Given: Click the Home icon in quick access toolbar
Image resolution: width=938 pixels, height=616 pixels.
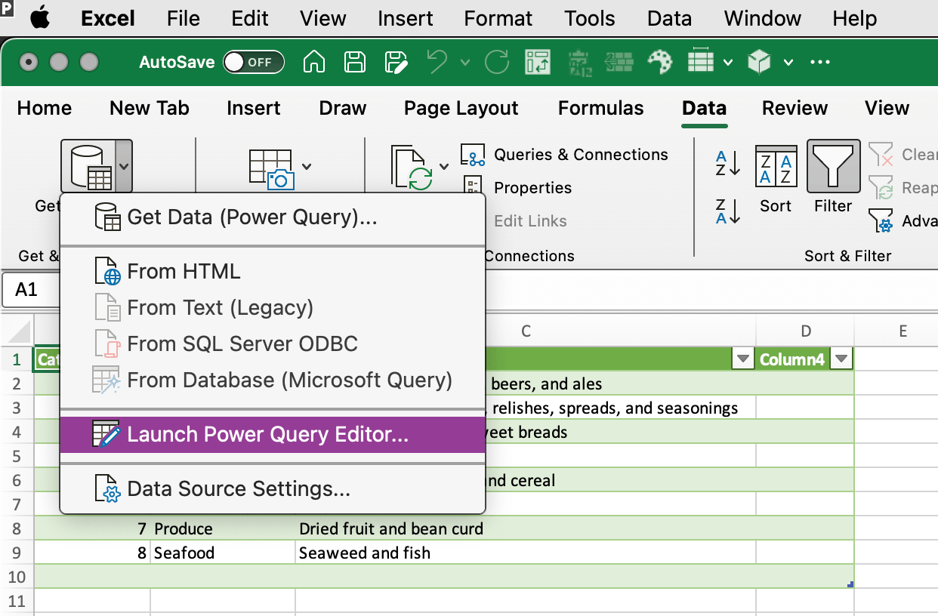Looking at the screenshot, I should tap(313, 63).
